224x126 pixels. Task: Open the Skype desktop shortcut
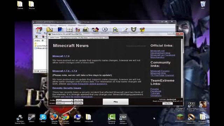43,118
